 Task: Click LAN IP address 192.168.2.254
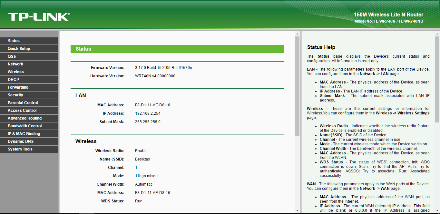click(x=148, y=113)
